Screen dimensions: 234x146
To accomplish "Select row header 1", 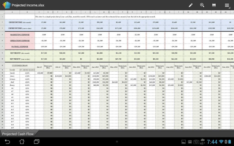I will (2, 17).
